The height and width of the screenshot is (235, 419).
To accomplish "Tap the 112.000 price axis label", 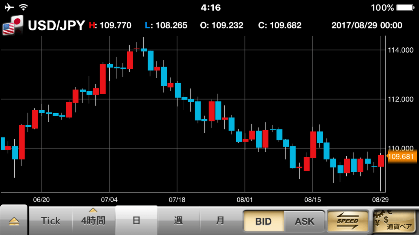I will pos(401,99).
